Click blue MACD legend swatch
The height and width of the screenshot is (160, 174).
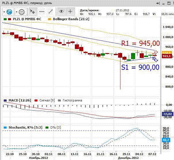click(5, 101)
